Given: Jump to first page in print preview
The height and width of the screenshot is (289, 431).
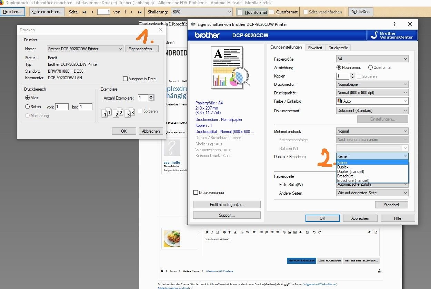Looking at the screenshot, I should click(84, 12).
